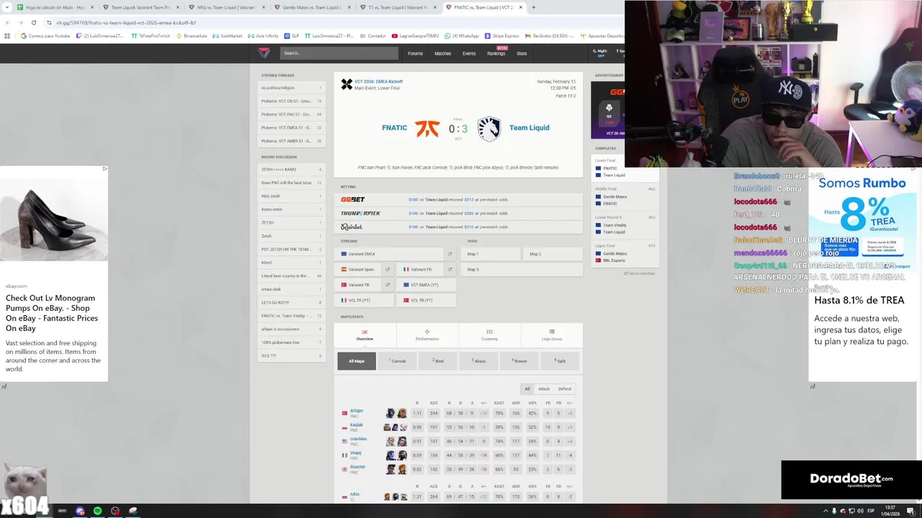Open the Thunderpick betting row
The height and width of the screenshot is (518, 922).
tap(458, 213)
